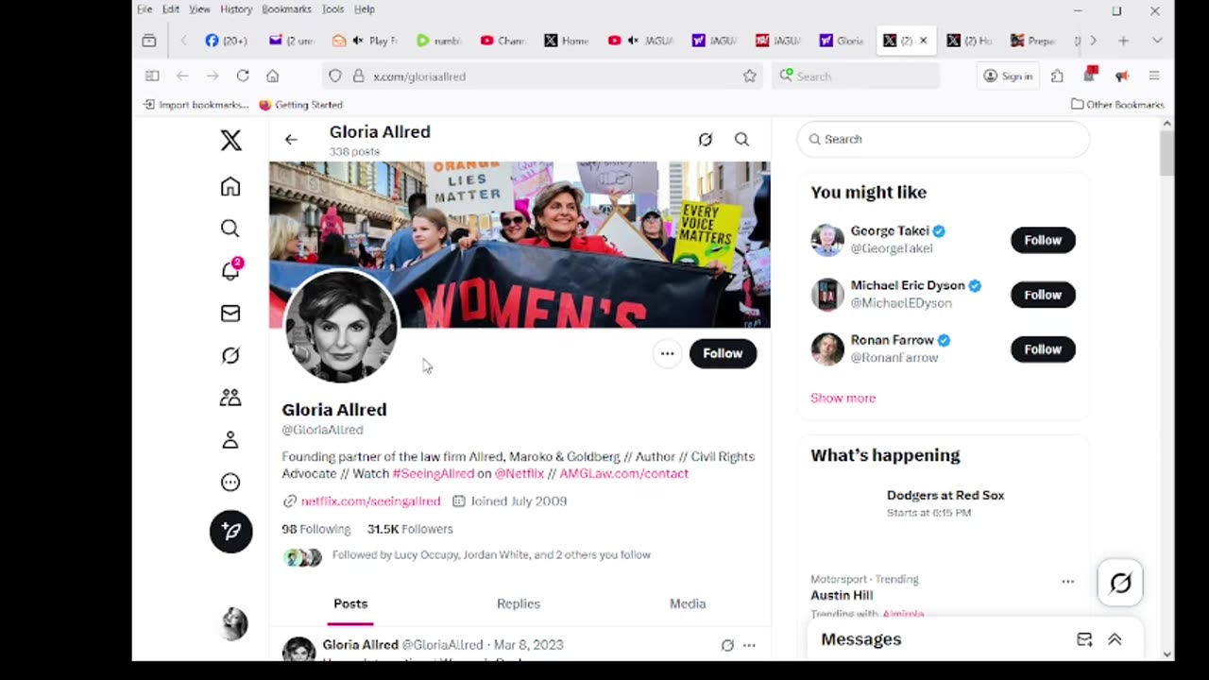Open the X logo home link

pyautogui.click(x=230, y=141)
